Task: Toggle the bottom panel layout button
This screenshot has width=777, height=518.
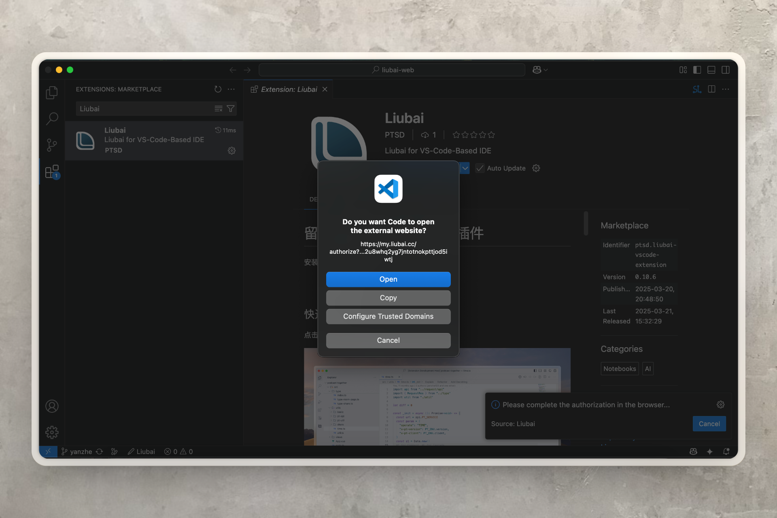Action: (x=711, y=70)
